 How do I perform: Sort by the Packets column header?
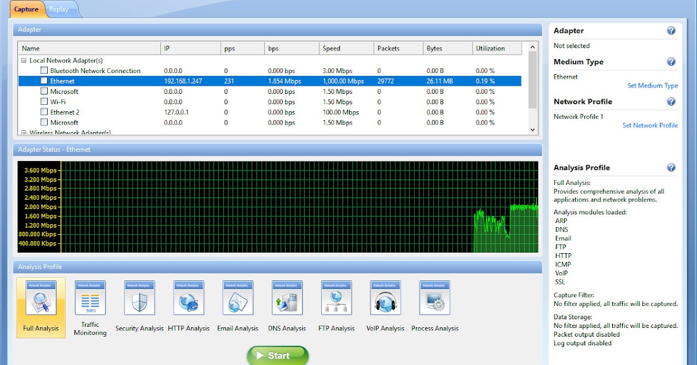coord(398,49)
